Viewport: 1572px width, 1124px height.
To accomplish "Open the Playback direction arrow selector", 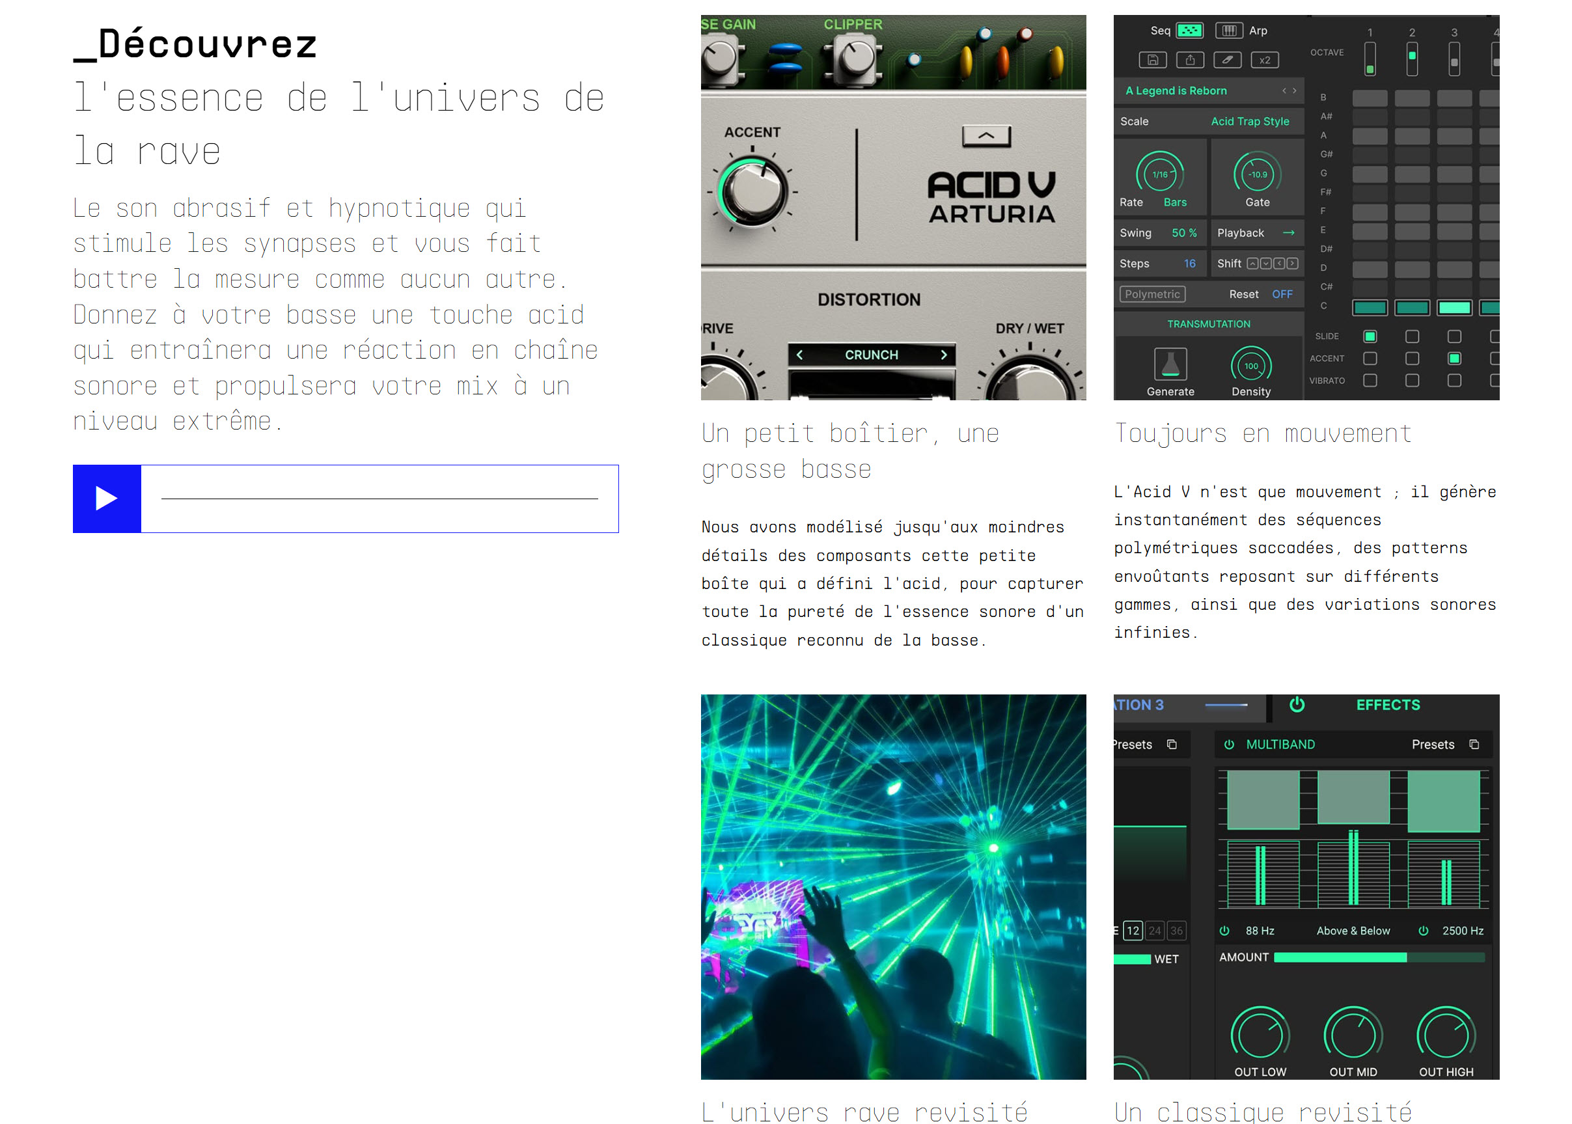I will tap(1288, 233).
